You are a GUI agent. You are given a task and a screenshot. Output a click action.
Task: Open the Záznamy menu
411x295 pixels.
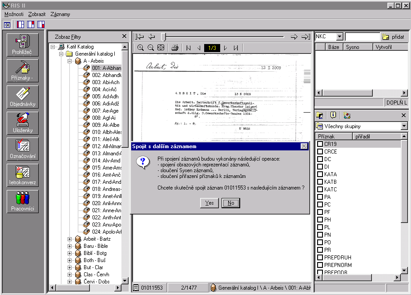pyautogui.click(x=60, y=14)
